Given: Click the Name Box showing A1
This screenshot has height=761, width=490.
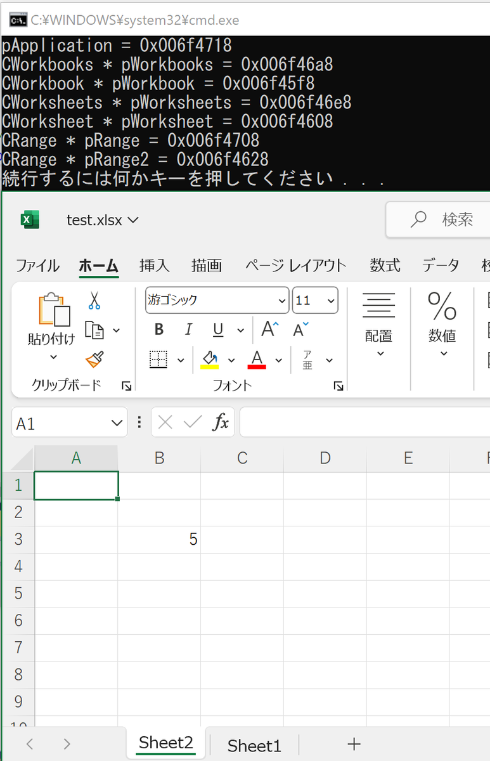Looking at the screenshot, I should click(x=62, y=423).
